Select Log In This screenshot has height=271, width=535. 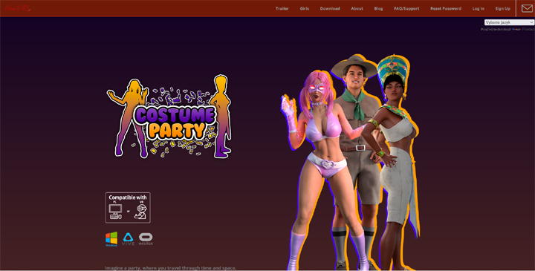pos(478,8)
